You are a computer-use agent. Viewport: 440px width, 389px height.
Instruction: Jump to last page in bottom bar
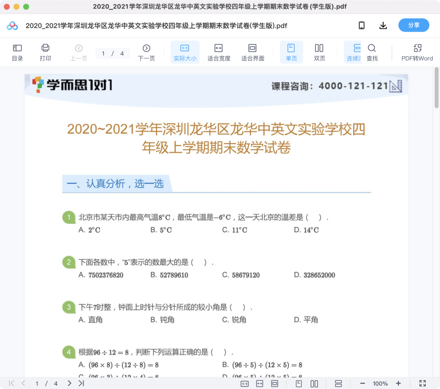click(81, 383)
